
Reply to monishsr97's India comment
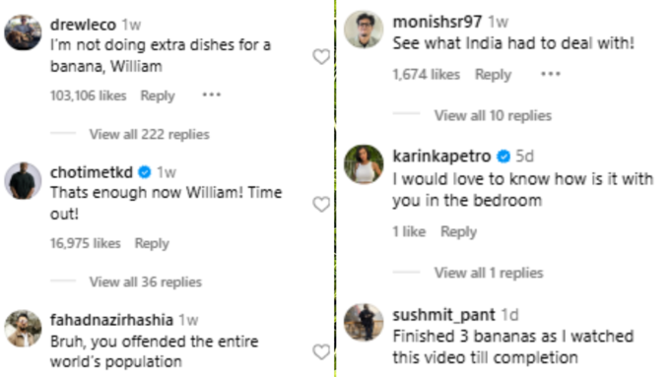(x=493, y=75)
